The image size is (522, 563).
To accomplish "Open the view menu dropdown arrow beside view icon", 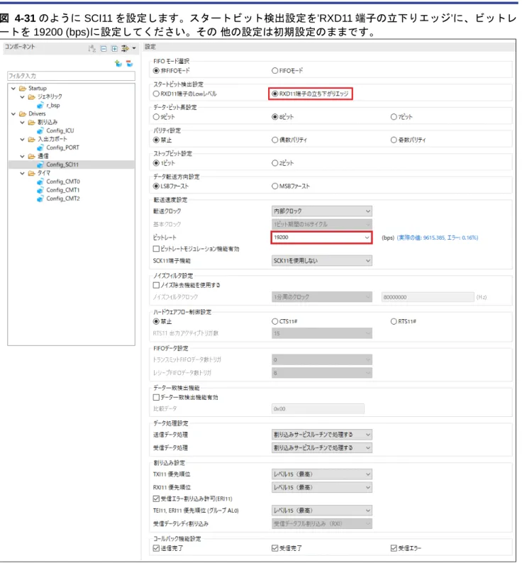I will pos(134,48).
